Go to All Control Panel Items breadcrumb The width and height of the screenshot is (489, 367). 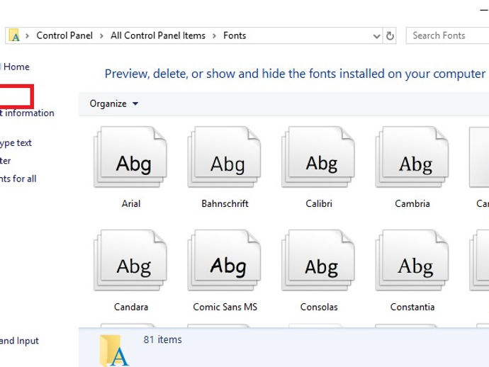point(158,35)
